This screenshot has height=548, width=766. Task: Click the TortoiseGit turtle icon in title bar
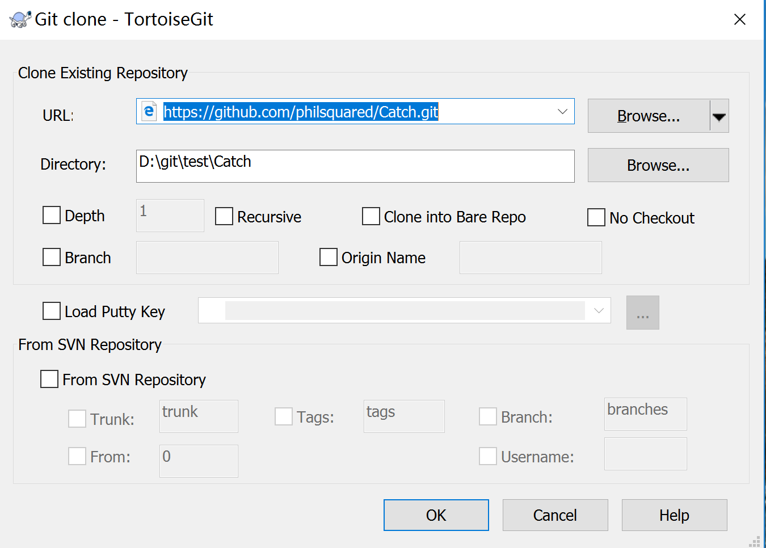click(20, 19)
